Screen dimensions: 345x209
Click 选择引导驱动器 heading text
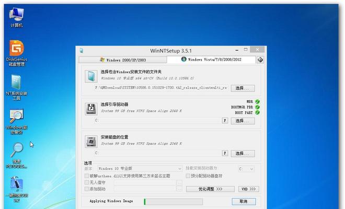pyautogui.click(x=114, y=104)
